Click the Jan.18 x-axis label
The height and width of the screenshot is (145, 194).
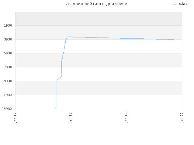(71, 118)
